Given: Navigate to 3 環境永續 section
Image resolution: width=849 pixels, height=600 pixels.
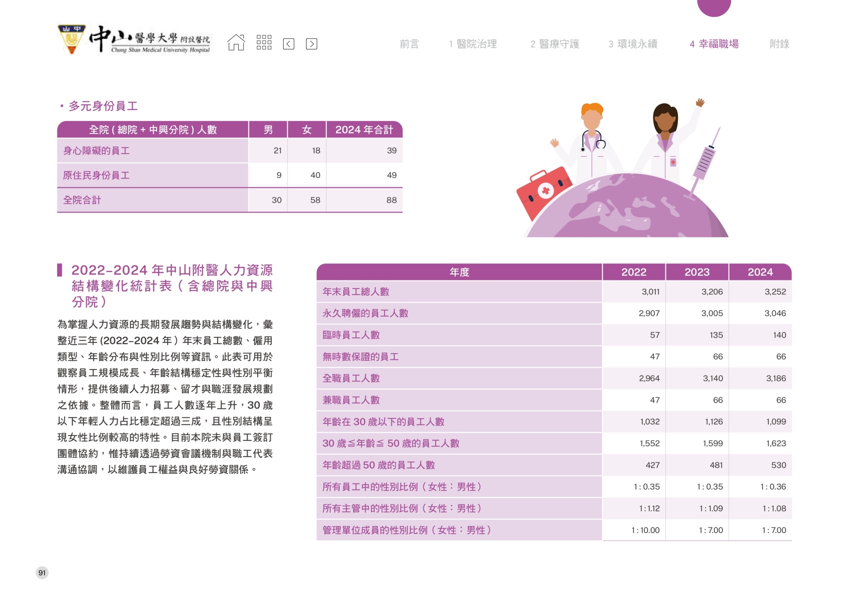Looking at the screenshot, I should coord(633,44).
